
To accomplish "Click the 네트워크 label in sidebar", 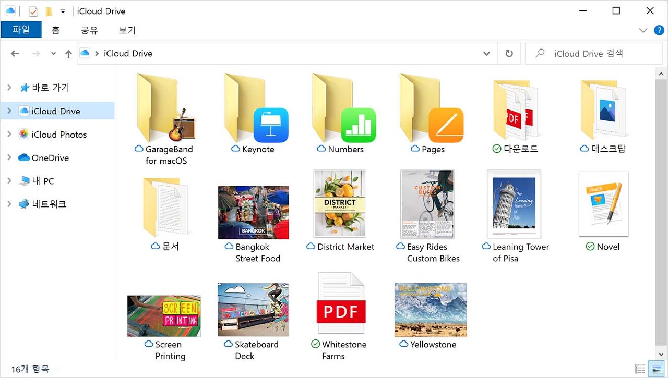I will (x=49, y=204).
